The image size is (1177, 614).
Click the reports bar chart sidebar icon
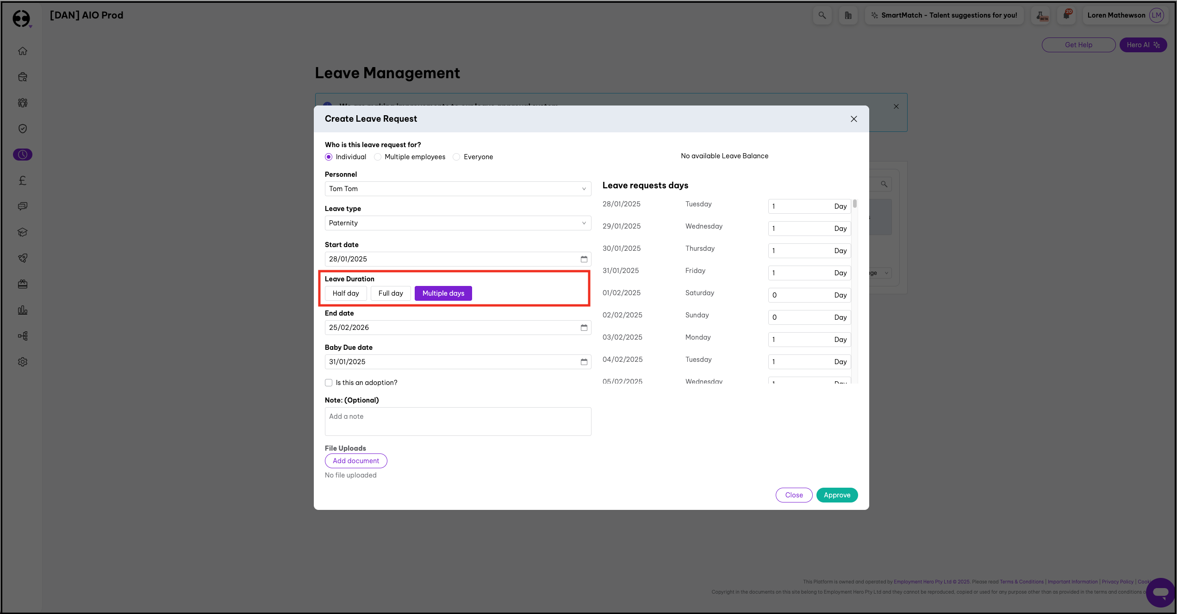coord(23,310)
